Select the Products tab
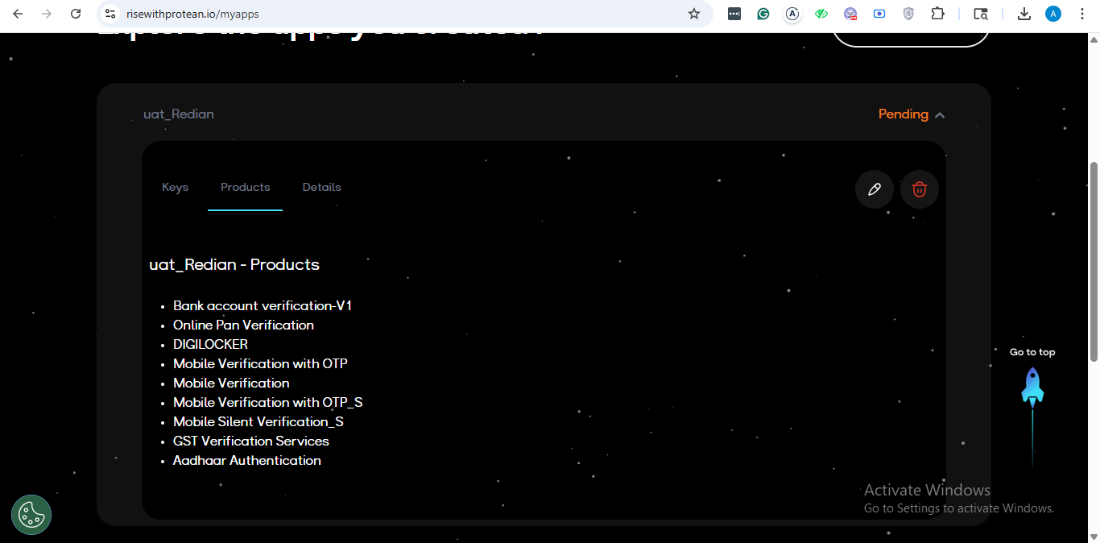 pos(245,187)
